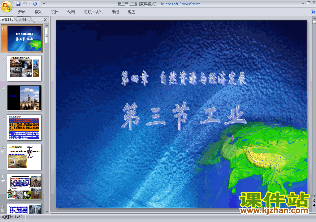The width and height of the screenshot is (316, 222).
Task: Open the 幻灯片放映 ribbon tab
Action: click(x=93, y=12)
